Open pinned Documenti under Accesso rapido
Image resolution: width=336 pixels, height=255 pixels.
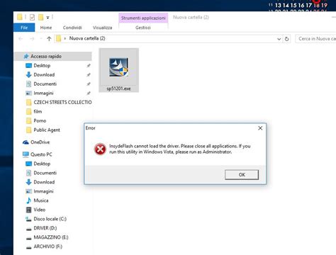point(45,84)
